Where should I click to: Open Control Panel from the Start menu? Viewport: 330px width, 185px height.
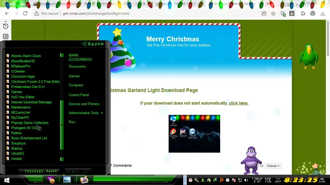click(x=79, y=95)
